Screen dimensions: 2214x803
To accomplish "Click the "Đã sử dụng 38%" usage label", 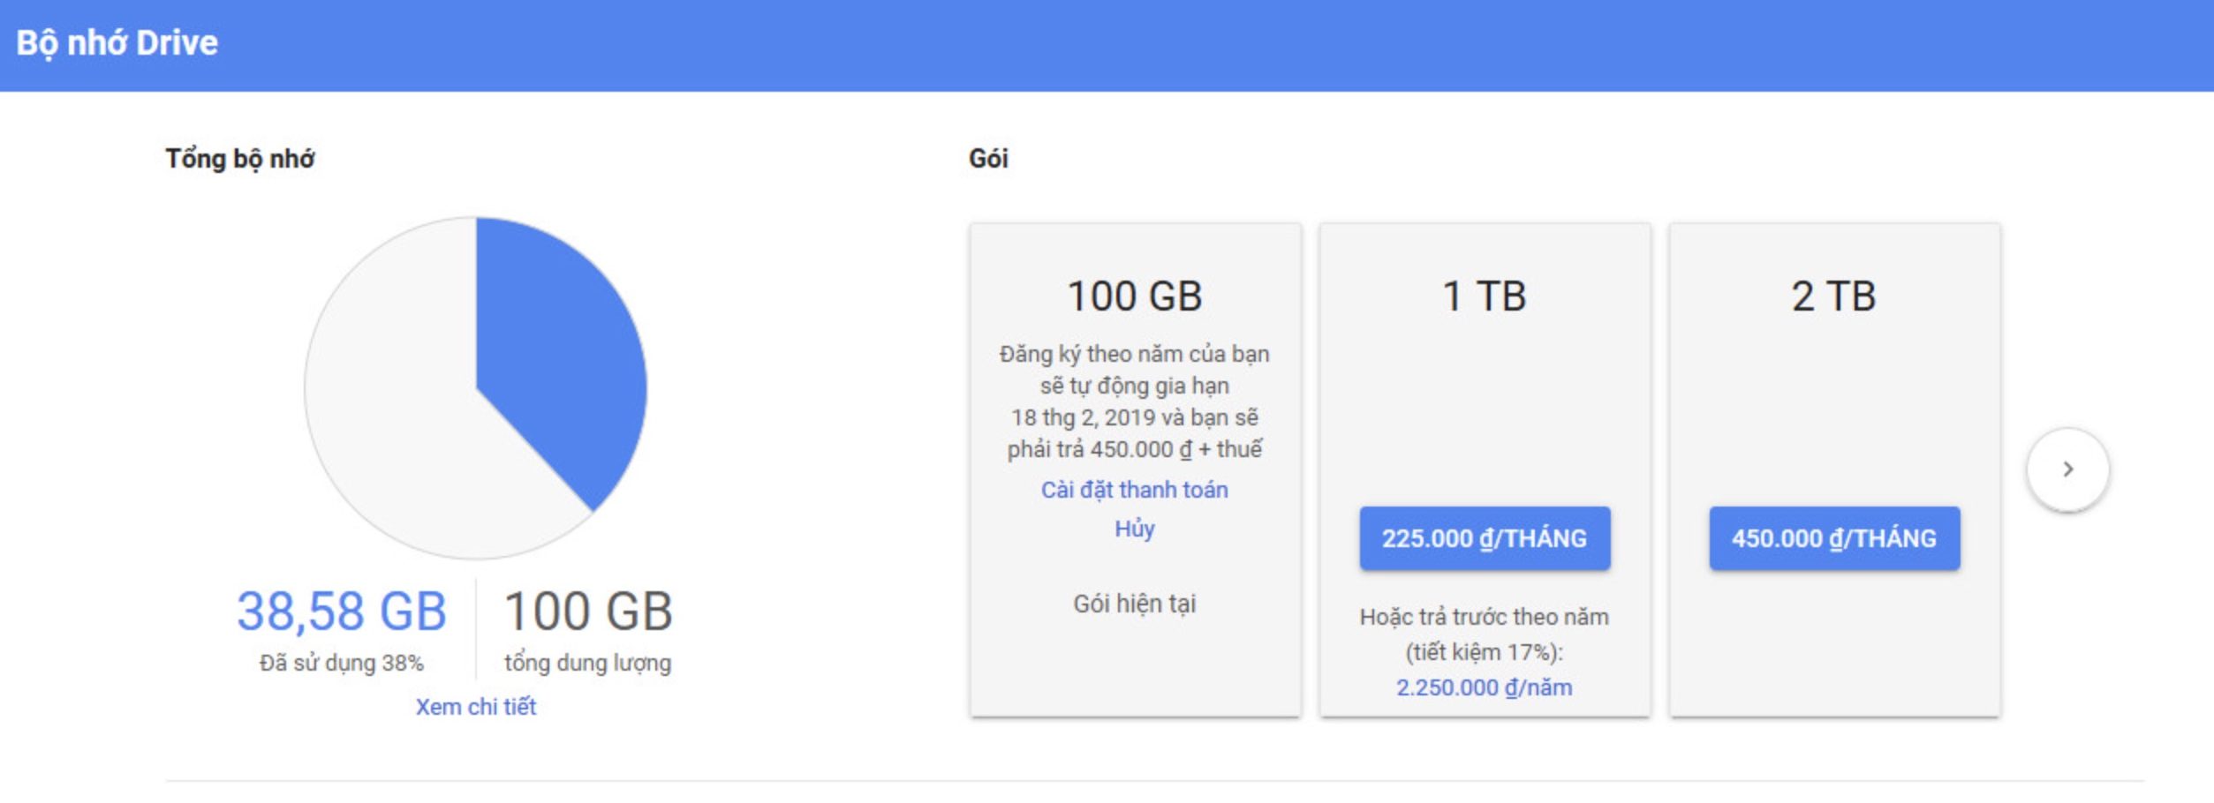I will [x=342, y=663].
